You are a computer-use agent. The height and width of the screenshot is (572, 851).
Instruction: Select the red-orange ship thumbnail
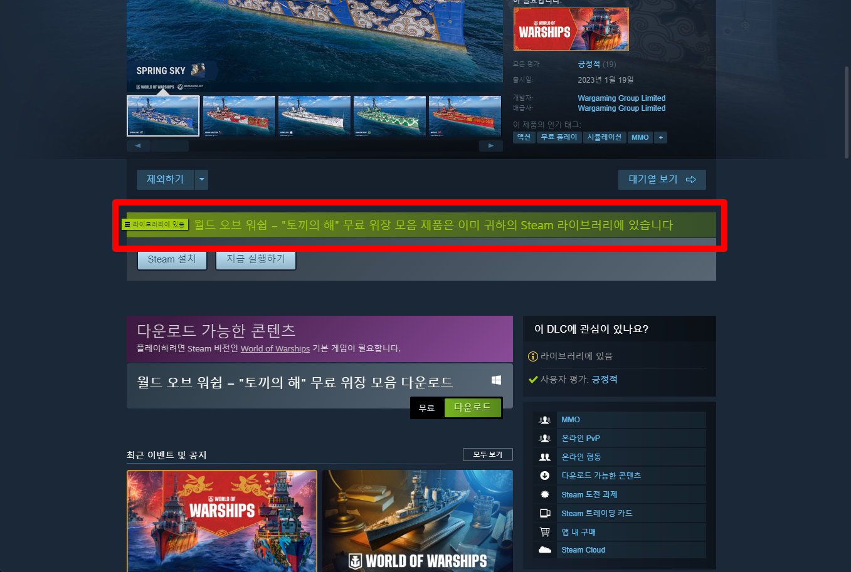point(465,116)
